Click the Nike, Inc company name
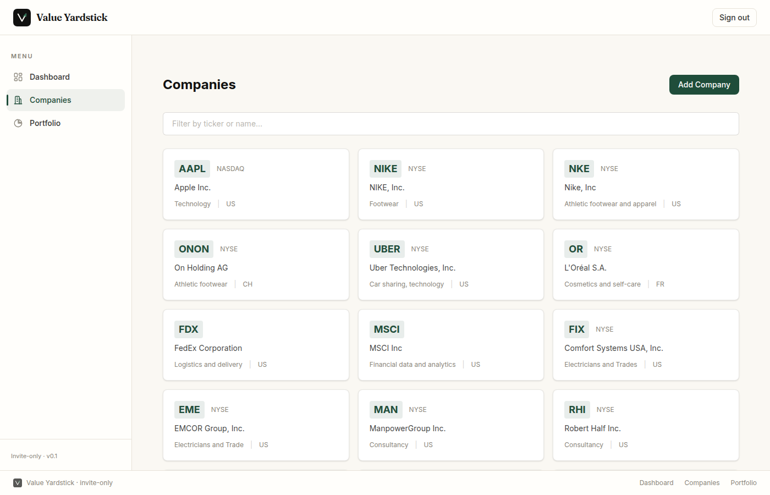Screen dimensions: 770x495 (580, 188)
